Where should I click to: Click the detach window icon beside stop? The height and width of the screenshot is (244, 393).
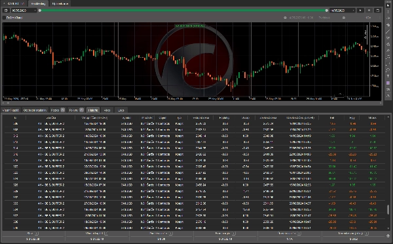point(377,10)
